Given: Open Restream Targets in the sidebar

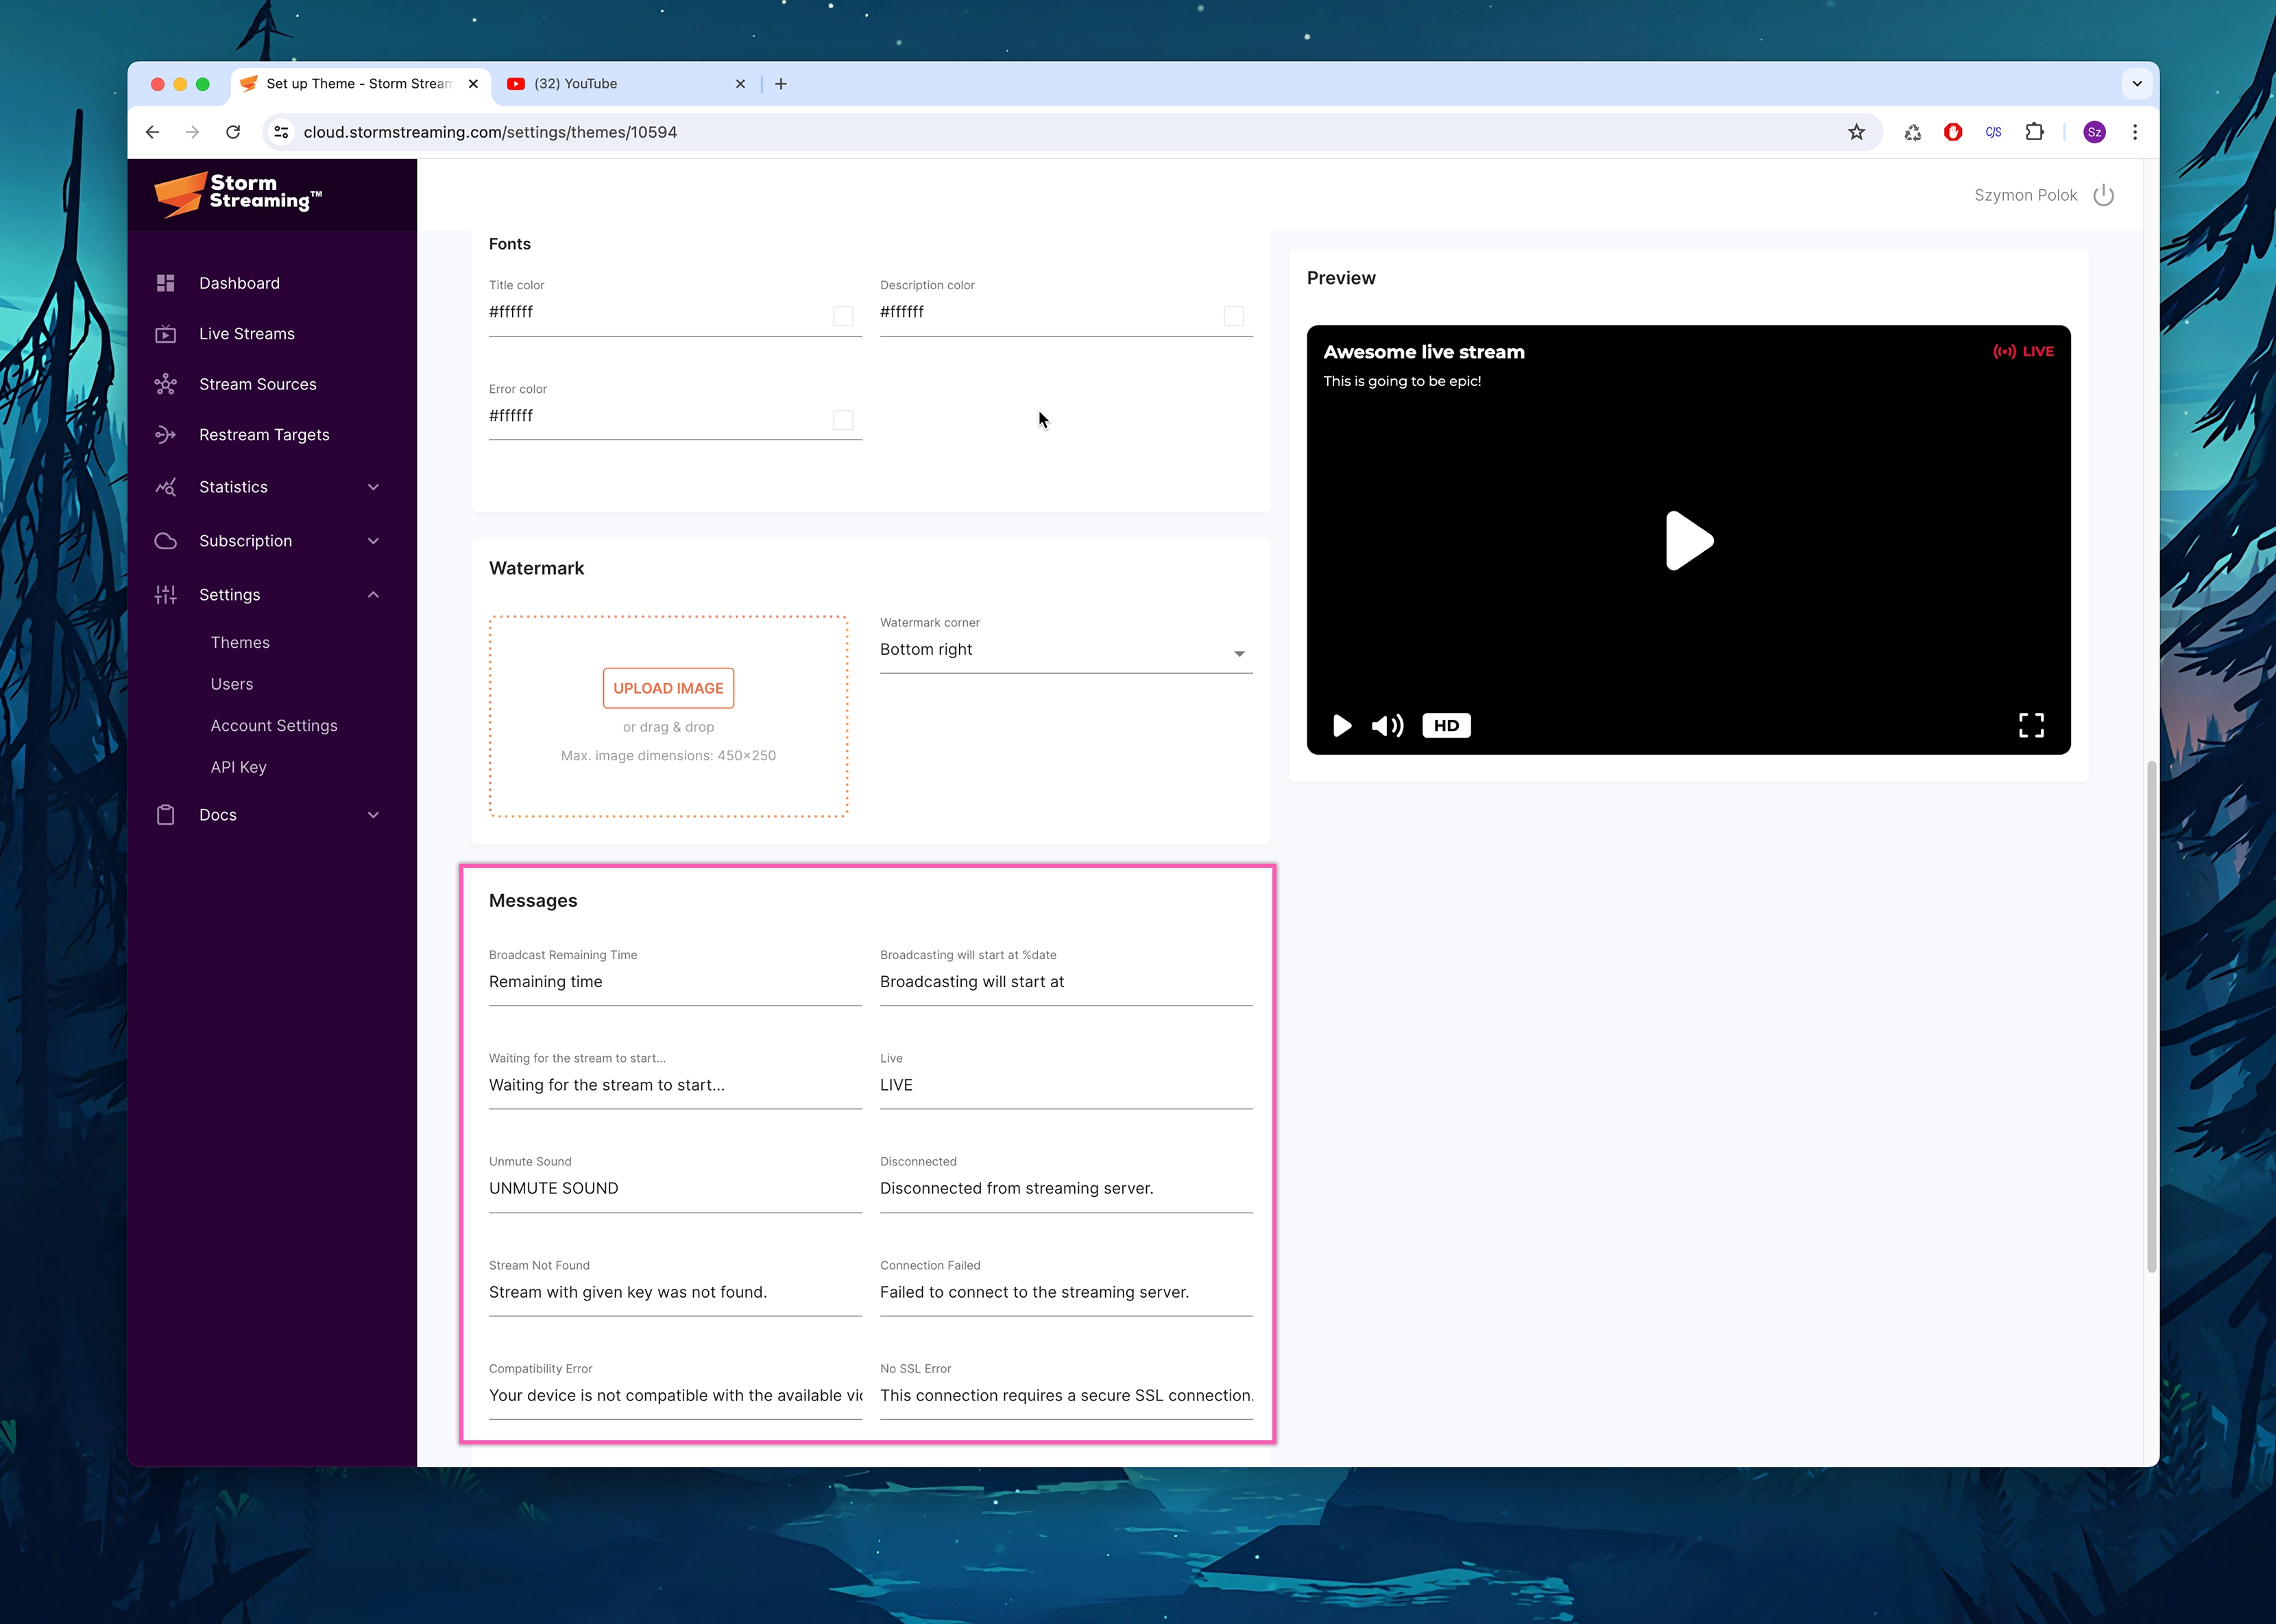Looking at the screenshot, I should [264, 434].
